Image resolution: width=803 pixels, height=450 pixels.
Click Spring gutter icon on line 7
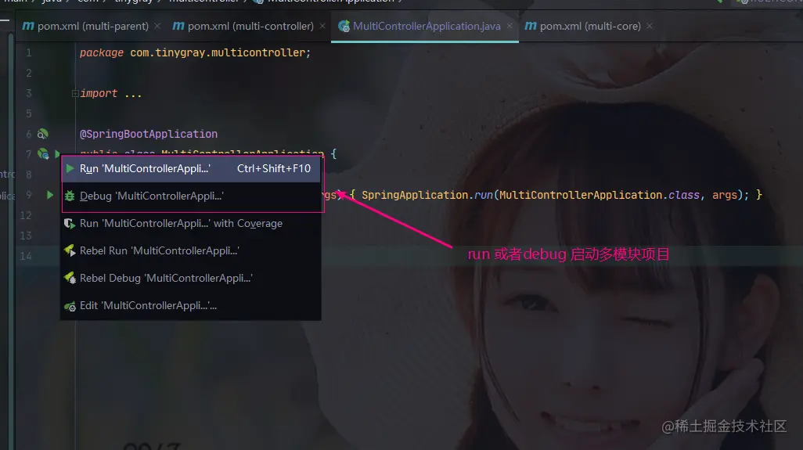tap(43, 153)
